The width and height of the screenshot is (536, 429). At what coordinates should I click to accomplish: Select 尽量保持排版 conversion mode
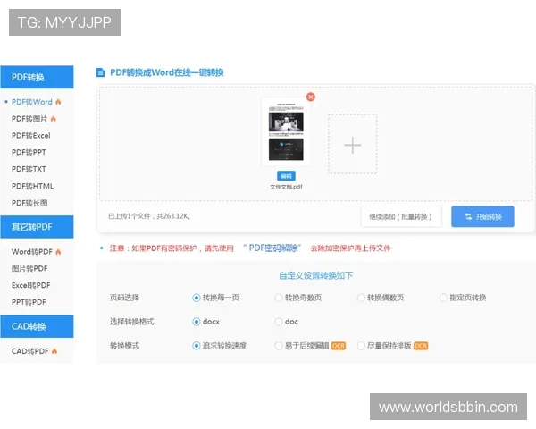coord(361,346)
